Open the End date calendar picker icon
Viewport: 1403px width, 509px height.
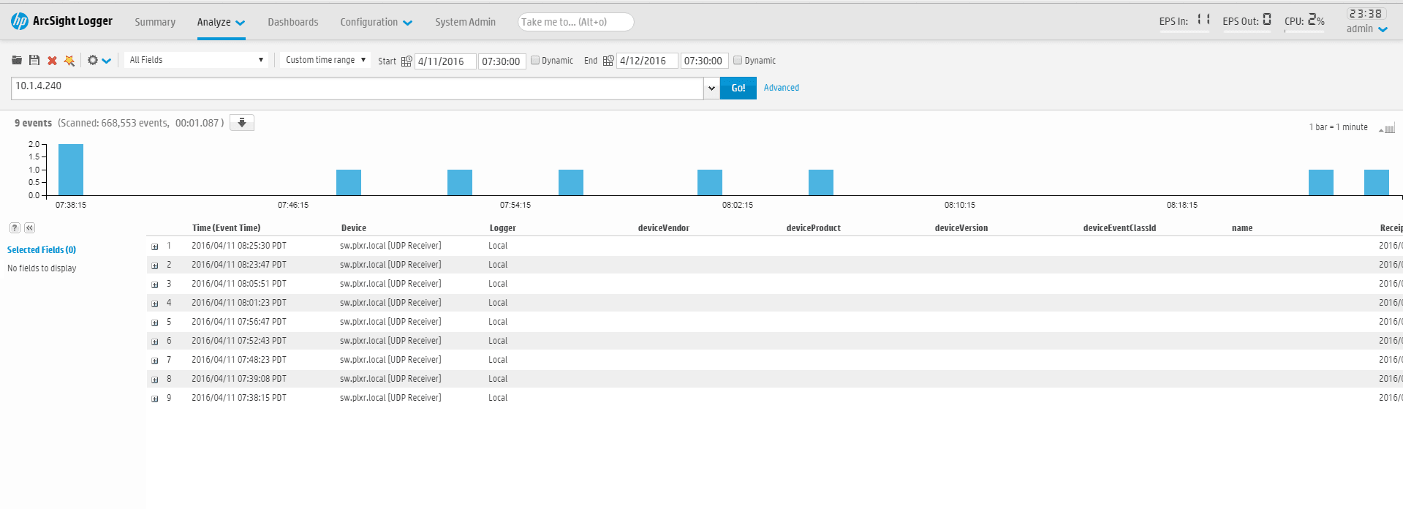coord(608,61)
